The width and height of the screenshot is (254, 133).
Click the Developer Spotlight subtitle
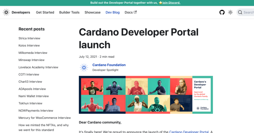tap(105, 70)
